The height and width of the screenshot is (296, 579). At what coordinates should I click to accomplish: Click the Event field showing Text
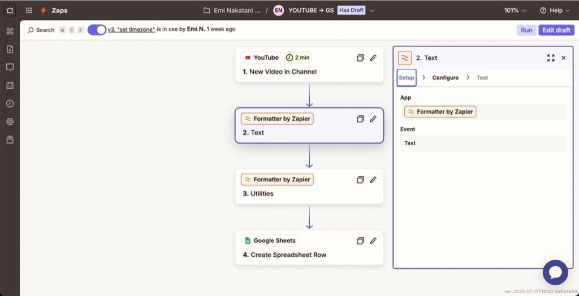(483, 143)
